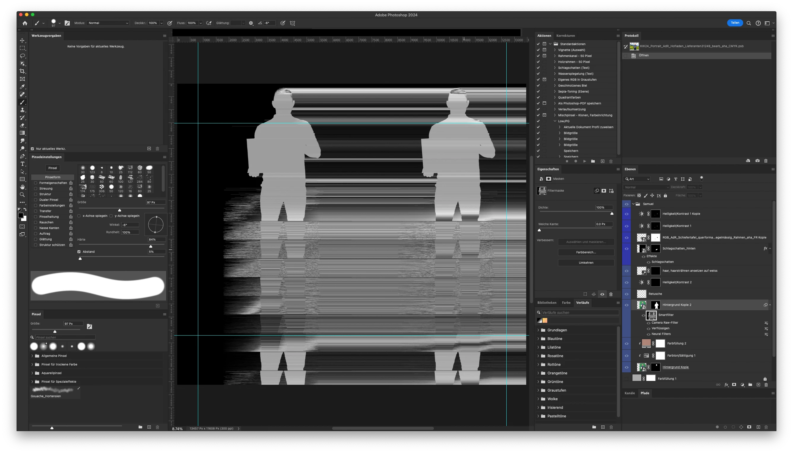The image size is (793, 453).
Task: Click the search icon at top right
Action: (749, 23)
